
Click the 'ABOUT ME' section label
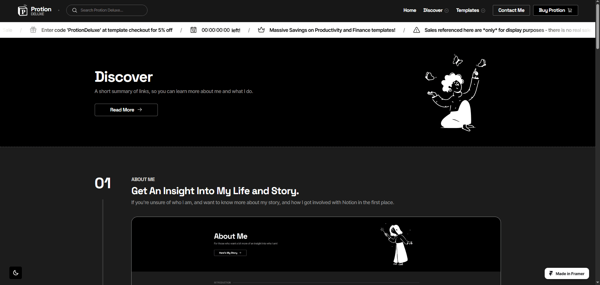[143, 179]
